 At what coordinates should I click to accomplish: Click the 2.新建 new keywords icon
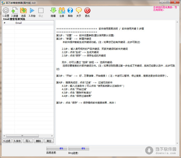pyautogui.click(x=15, y=11)
